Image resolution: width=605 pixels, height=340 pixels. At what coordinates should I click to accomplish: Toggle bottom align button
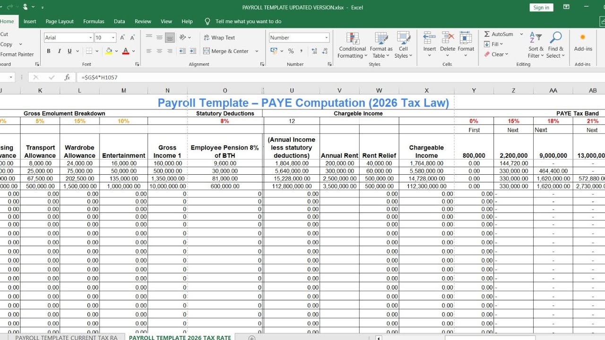click(170, 37)
